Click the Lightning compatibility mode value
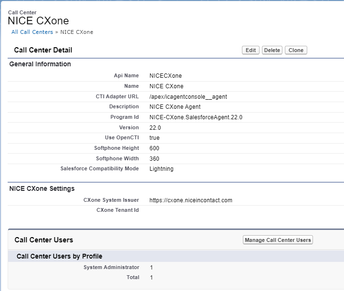344x291 pixels. [x=161, y=169]
